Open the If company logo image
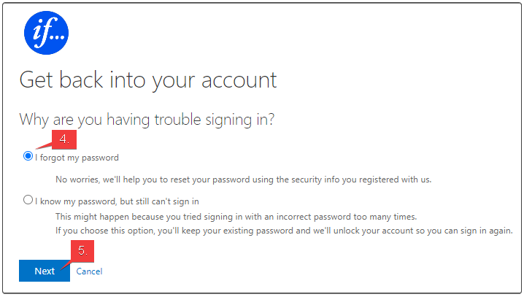 point(46,32)
